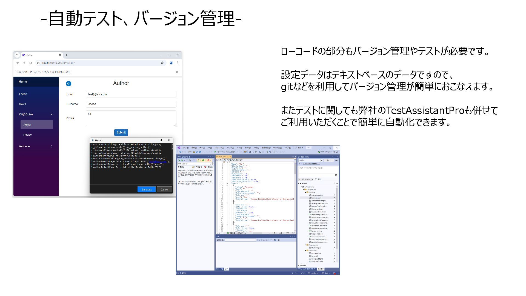Click the blue back arrow on Author page
The width and height of the screenshot is (526, 296).
tap(68, 84)
